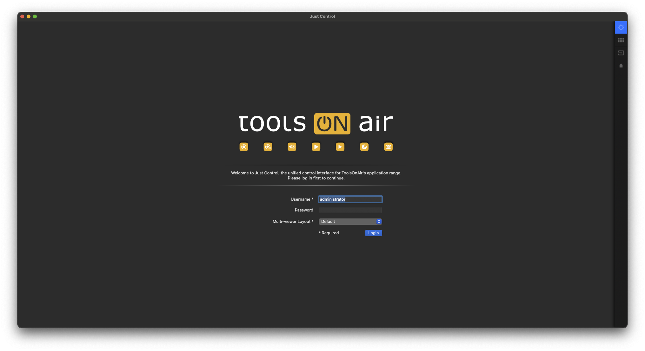Open the grid view sidebar icon
The width and height of the screenshot is (645, 351).
coord(621,40)
